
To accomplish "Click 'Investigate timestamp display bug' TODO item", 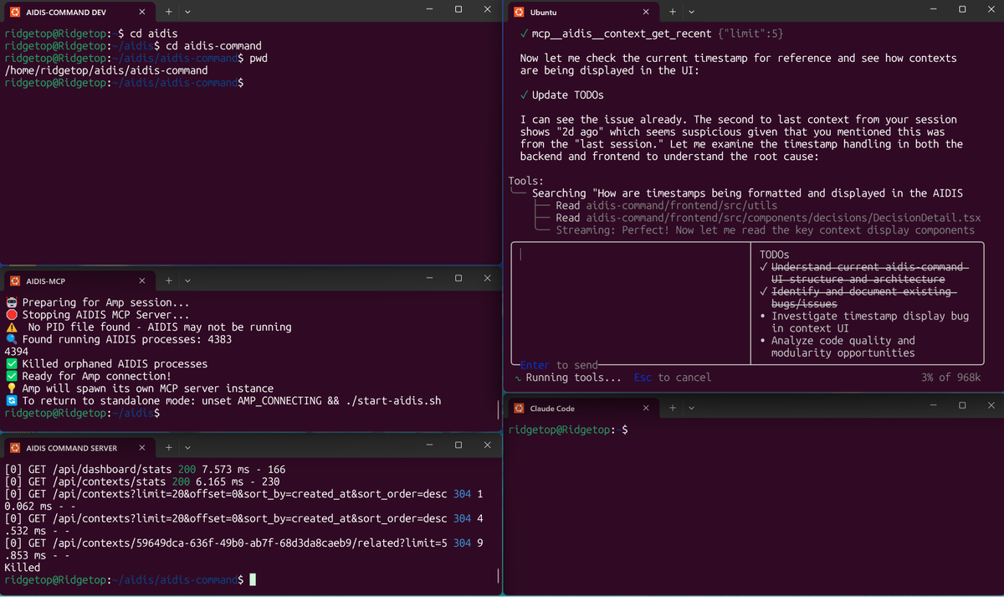I will click(x=864, y=322).
